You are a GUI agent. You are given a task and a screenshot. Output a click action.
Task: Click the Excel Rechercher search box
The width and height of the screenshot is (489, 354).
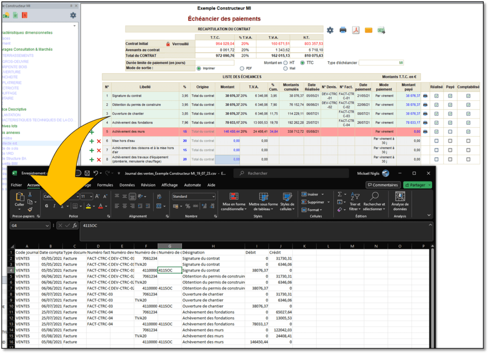[x=291, y=173]
